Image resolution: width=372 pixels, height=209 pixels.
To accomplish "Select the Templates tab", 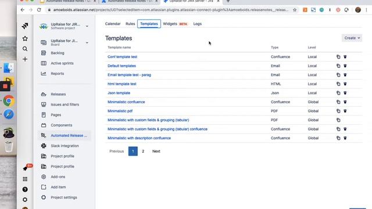I will coord(149,24).
